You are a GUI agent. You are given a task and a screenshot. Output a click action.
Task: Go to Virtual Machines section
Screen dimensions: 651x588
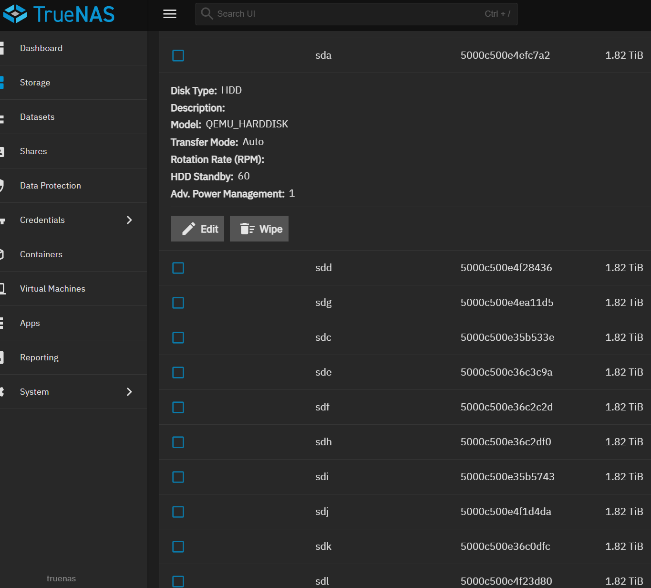52,289
